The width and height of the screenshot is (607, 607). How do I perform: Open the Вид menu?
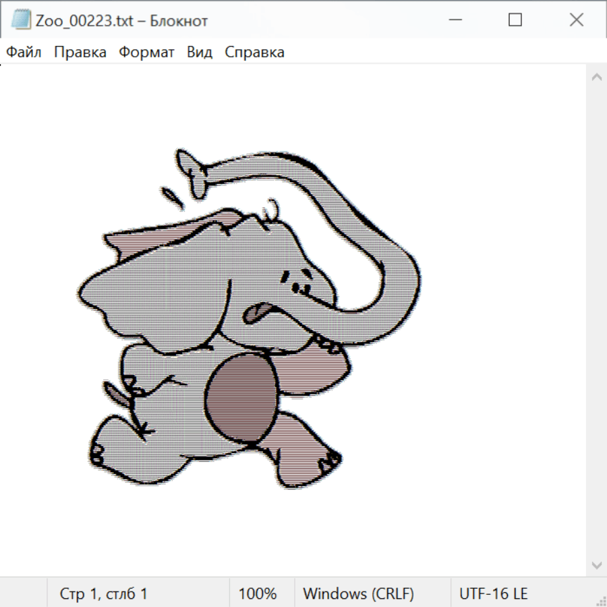(200, 53)
